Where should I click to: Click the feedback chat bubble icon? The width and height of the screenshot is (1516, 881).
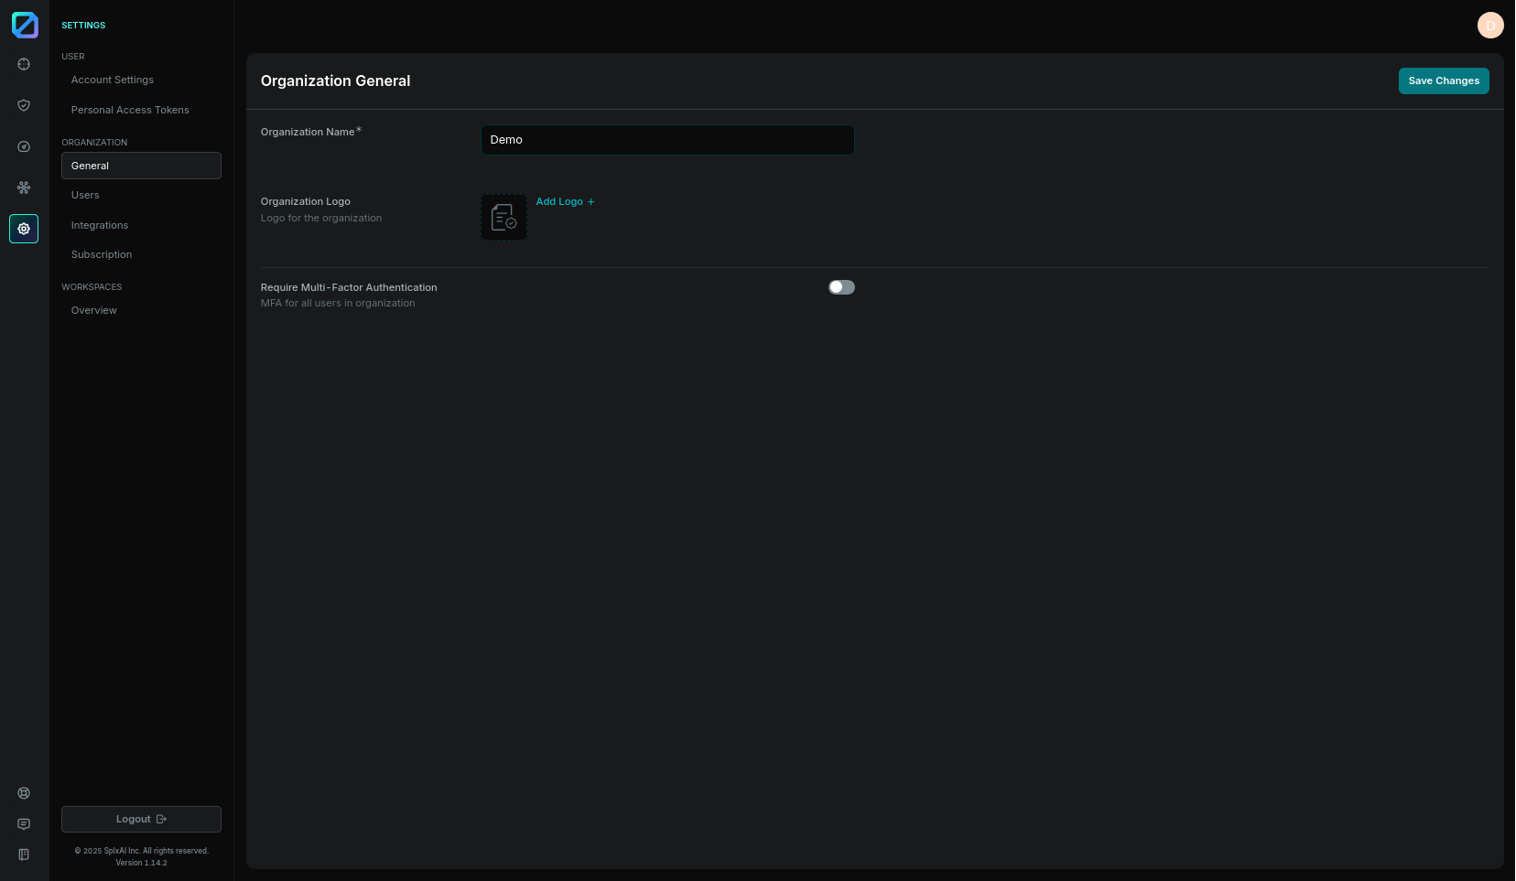tap(24, 824)
